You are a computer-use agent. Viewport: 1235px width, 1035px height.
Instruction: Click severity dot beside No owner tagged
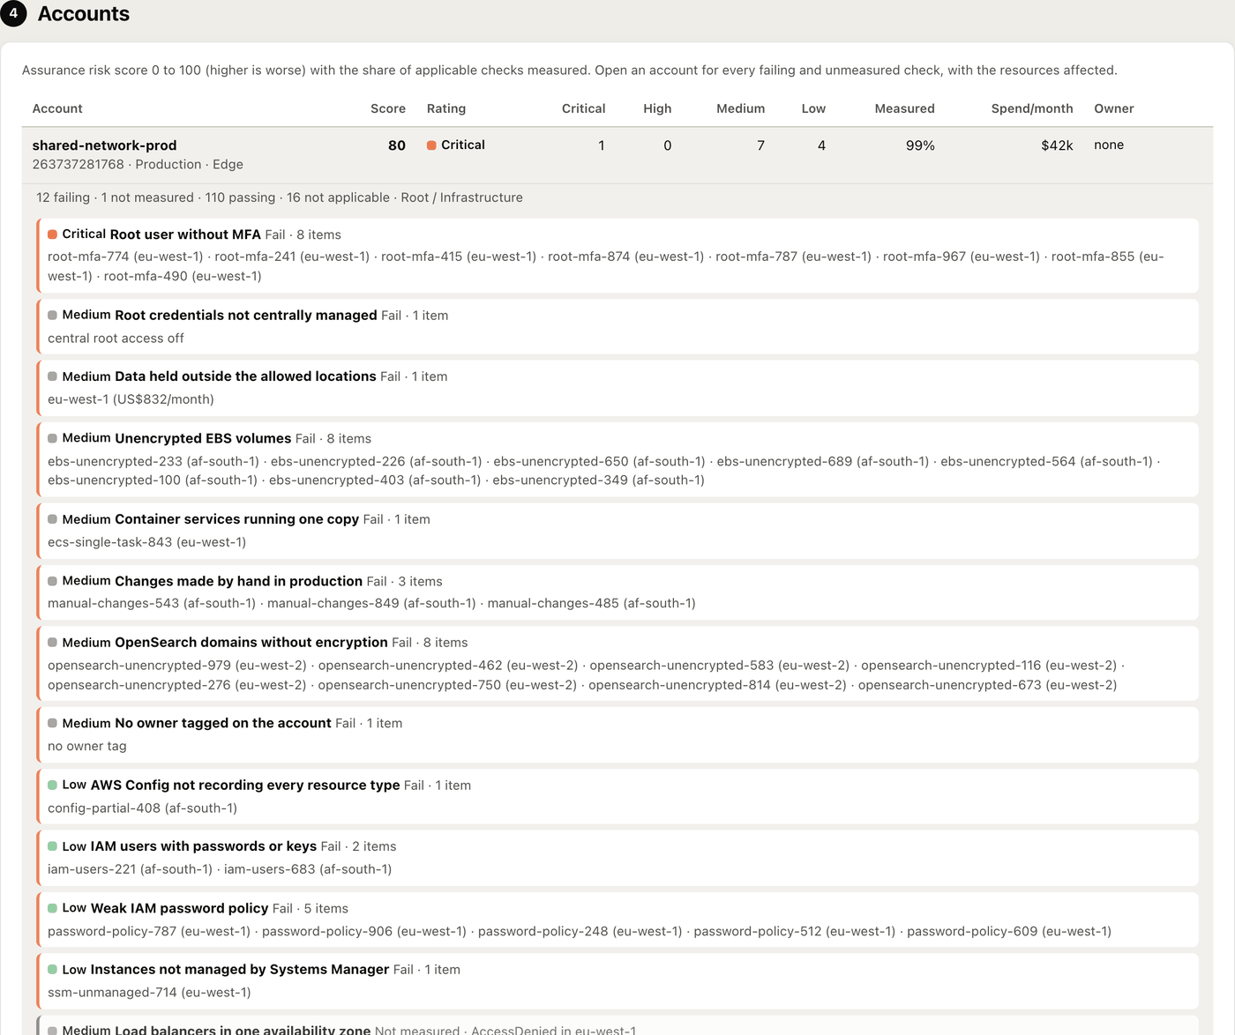point(52,723)
